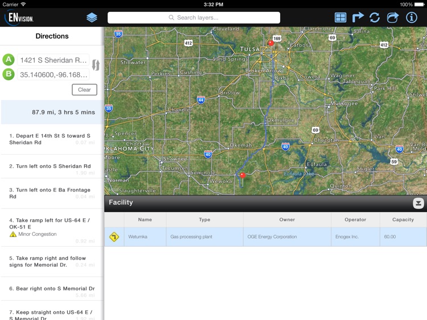Collapse the Facility panel with the down-arrow button
The height and width of the screenshot is (320, 427).
[x=418, y=203]
